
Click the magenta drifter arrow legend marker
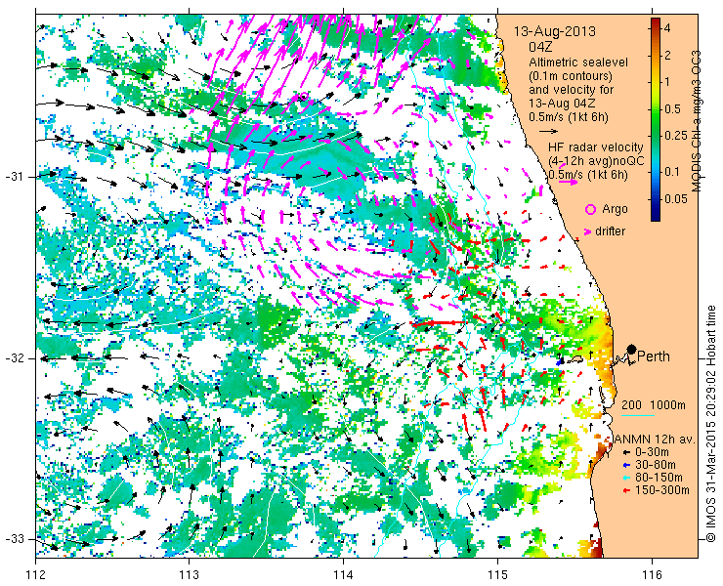[588, 231]
